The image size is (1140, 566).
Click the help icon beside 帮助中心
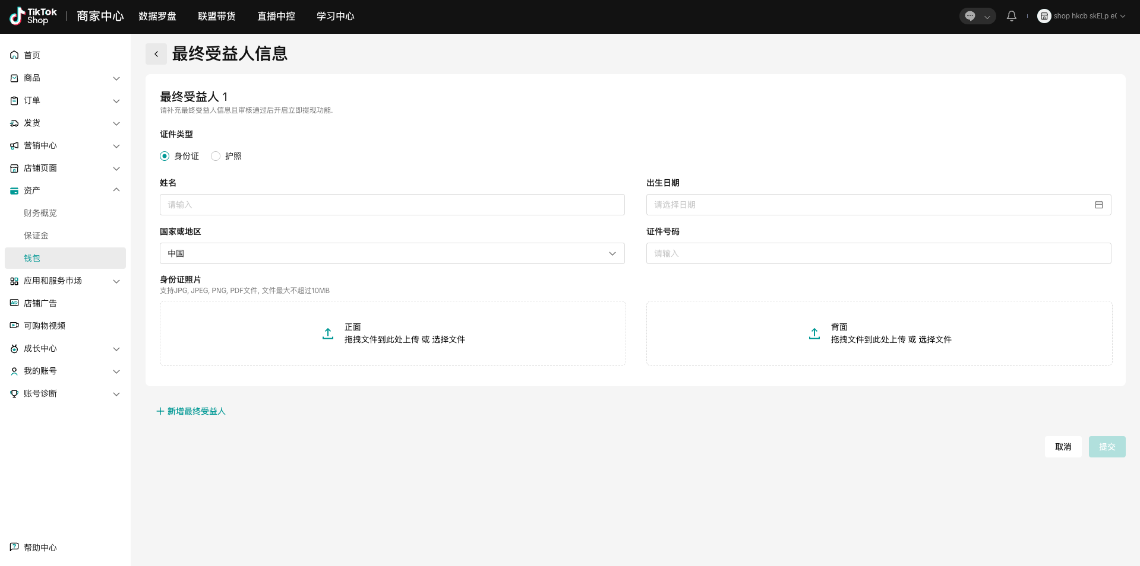(x=14, y=547)
